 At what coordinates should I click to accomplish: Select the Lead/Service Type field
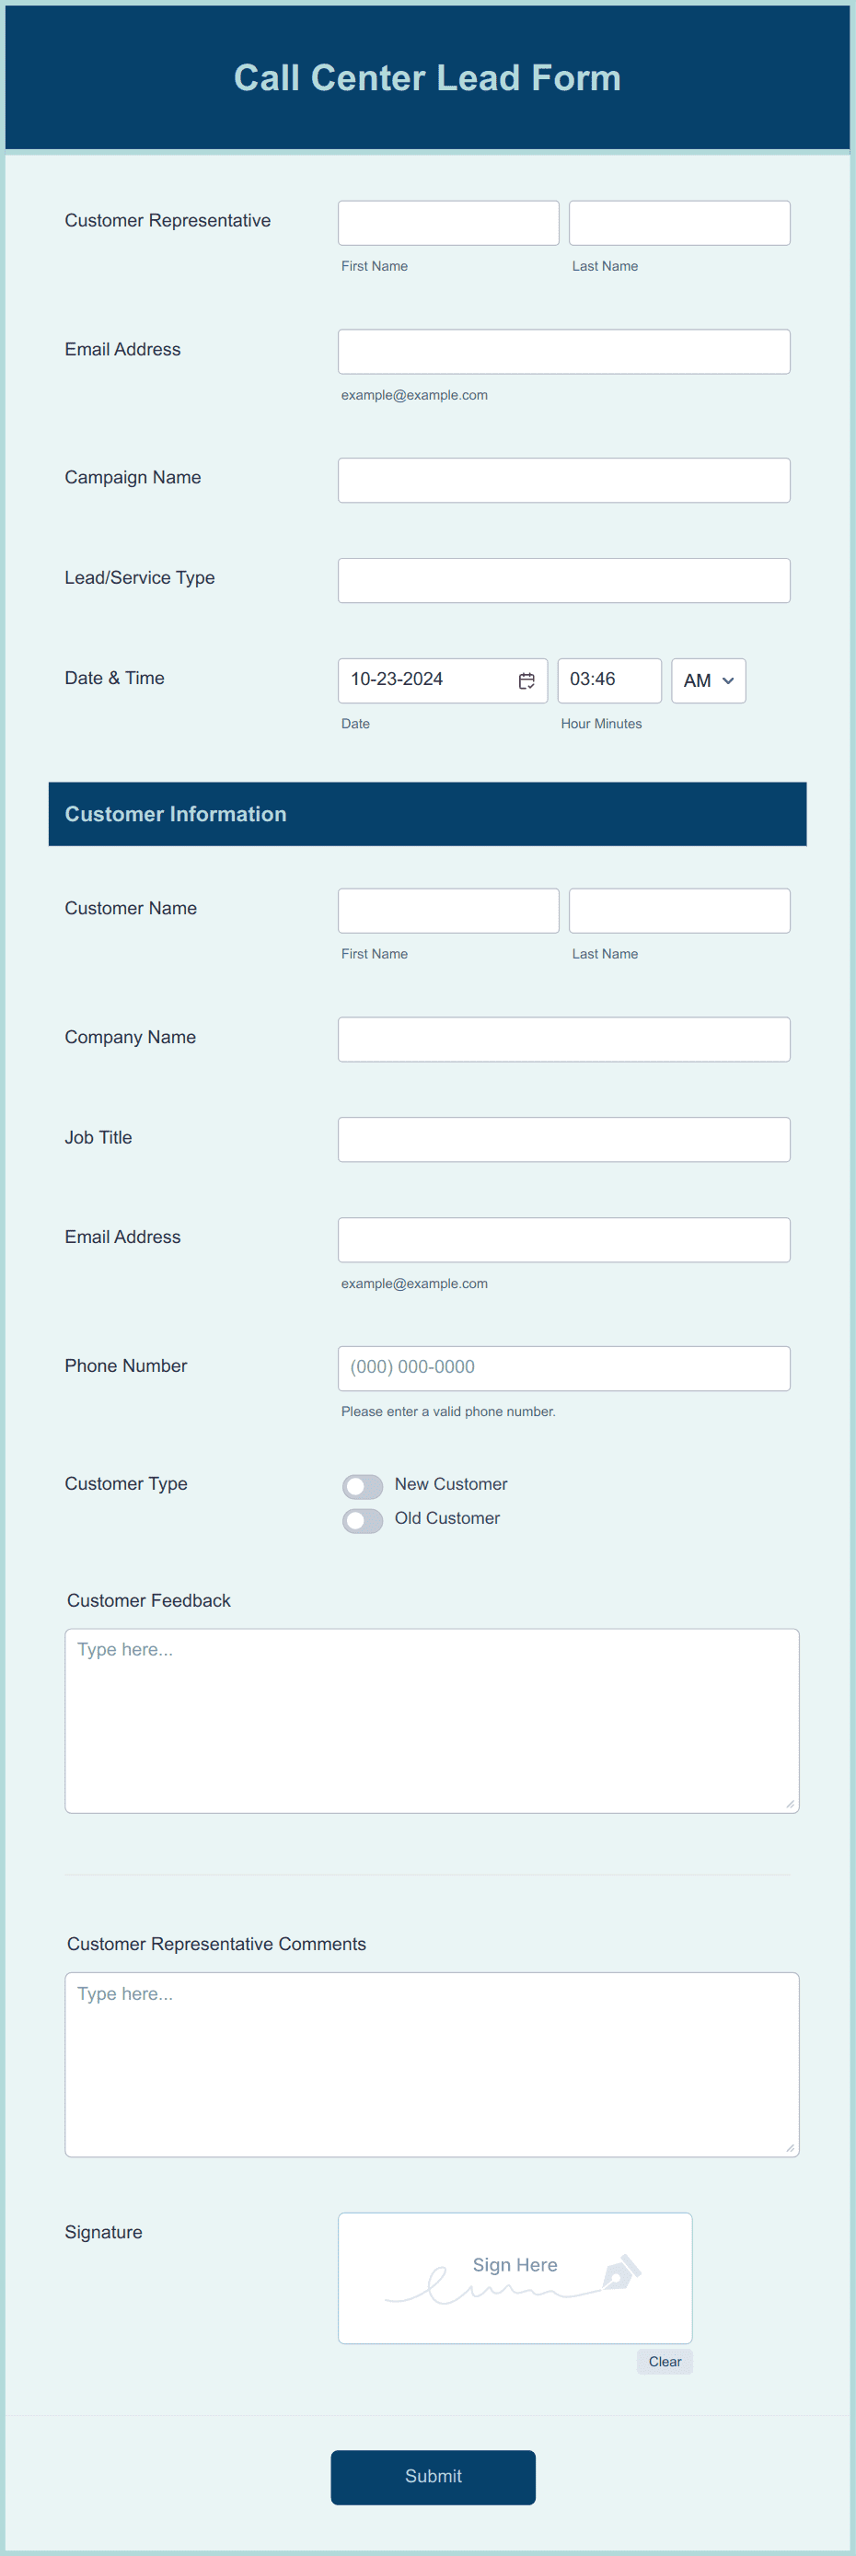click(x=562, y=580)
